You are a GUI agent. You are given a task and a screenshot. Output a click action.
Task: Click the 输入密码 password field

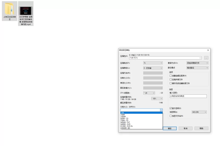click(188, 96)
